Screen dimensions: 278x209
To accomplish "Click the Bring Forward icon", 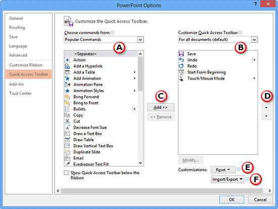I will point(67,97).
